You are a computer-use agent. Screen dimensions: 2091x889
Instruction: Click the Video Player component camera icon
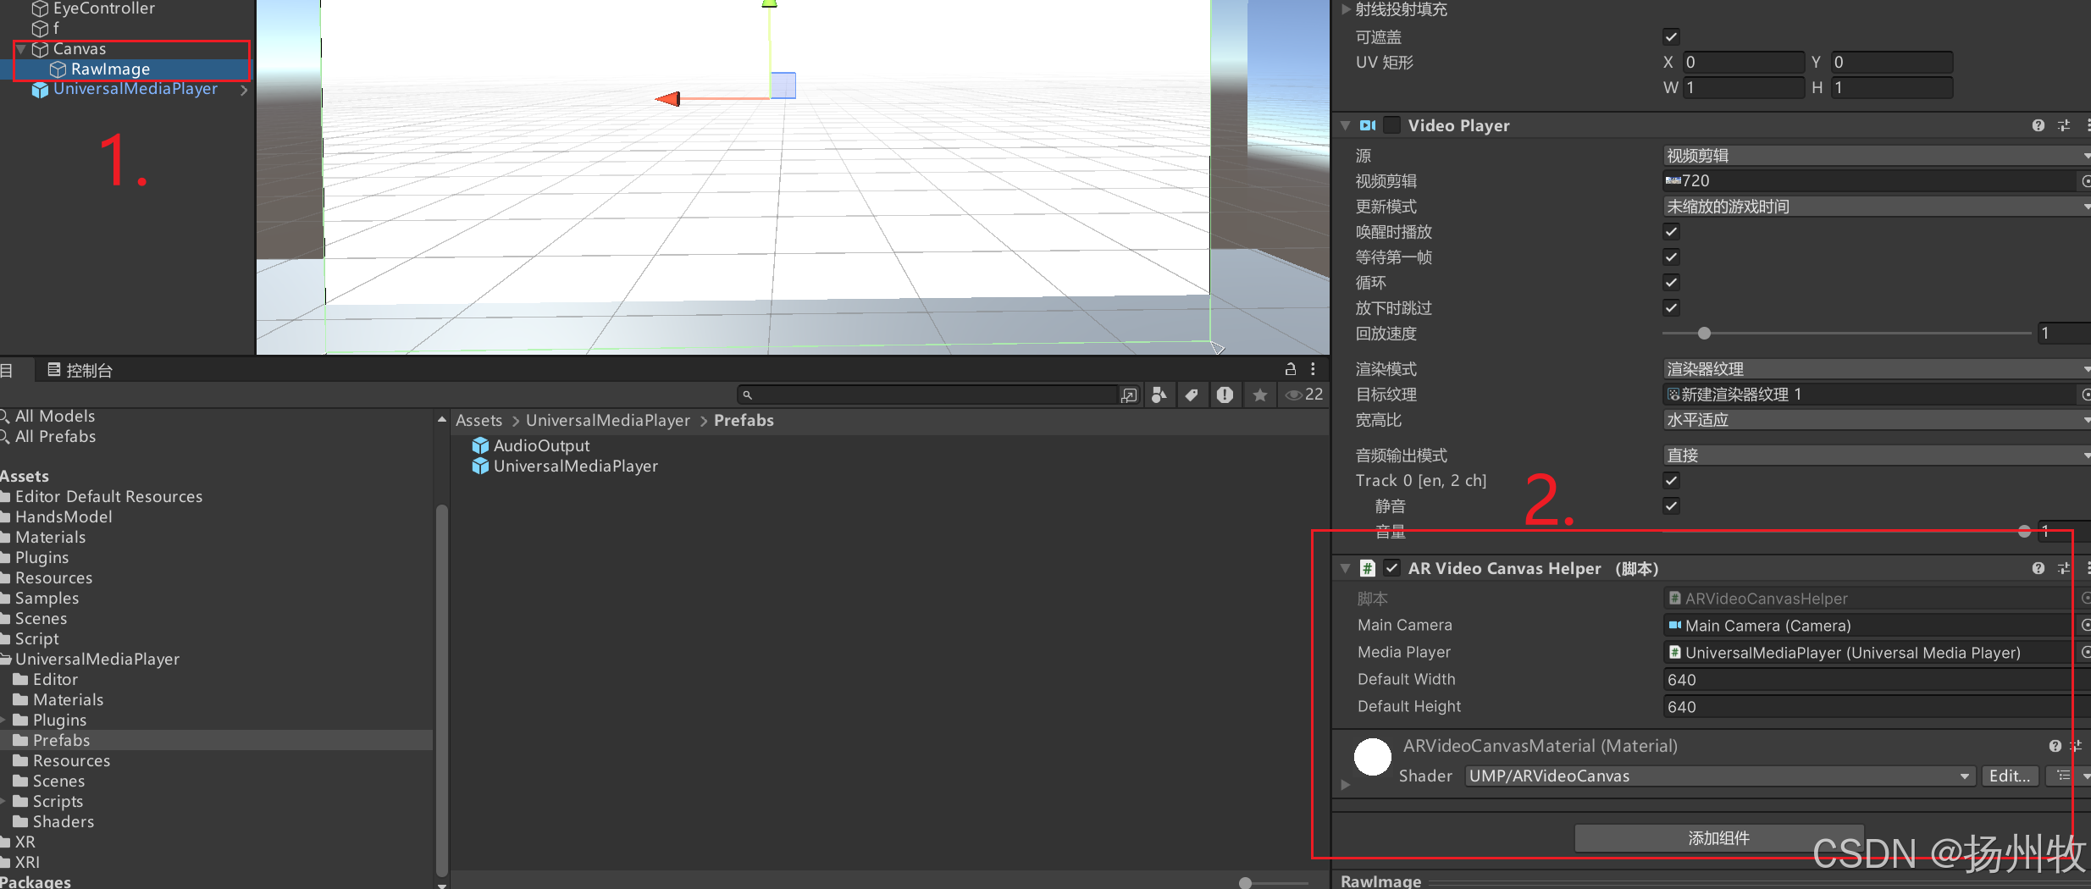1367,125
